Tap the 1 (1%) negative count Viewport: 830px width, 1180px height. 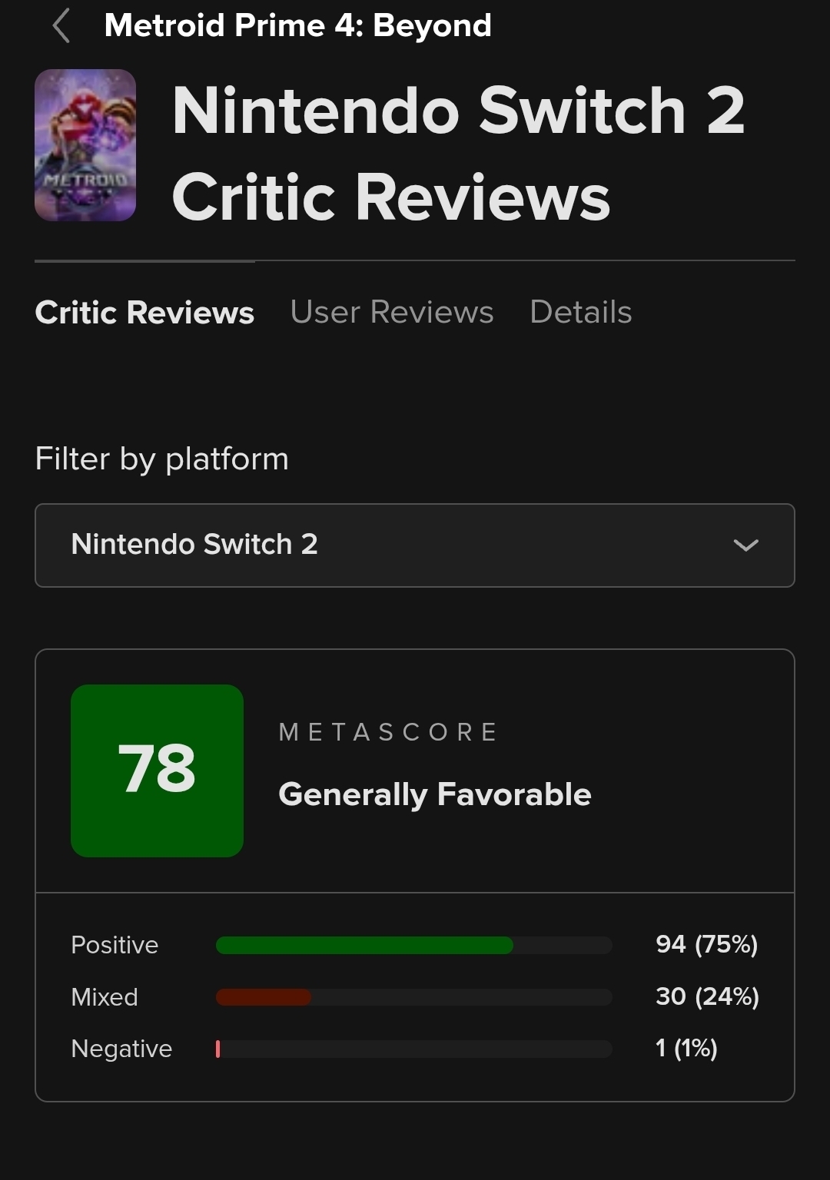[x=686, y=1048]
